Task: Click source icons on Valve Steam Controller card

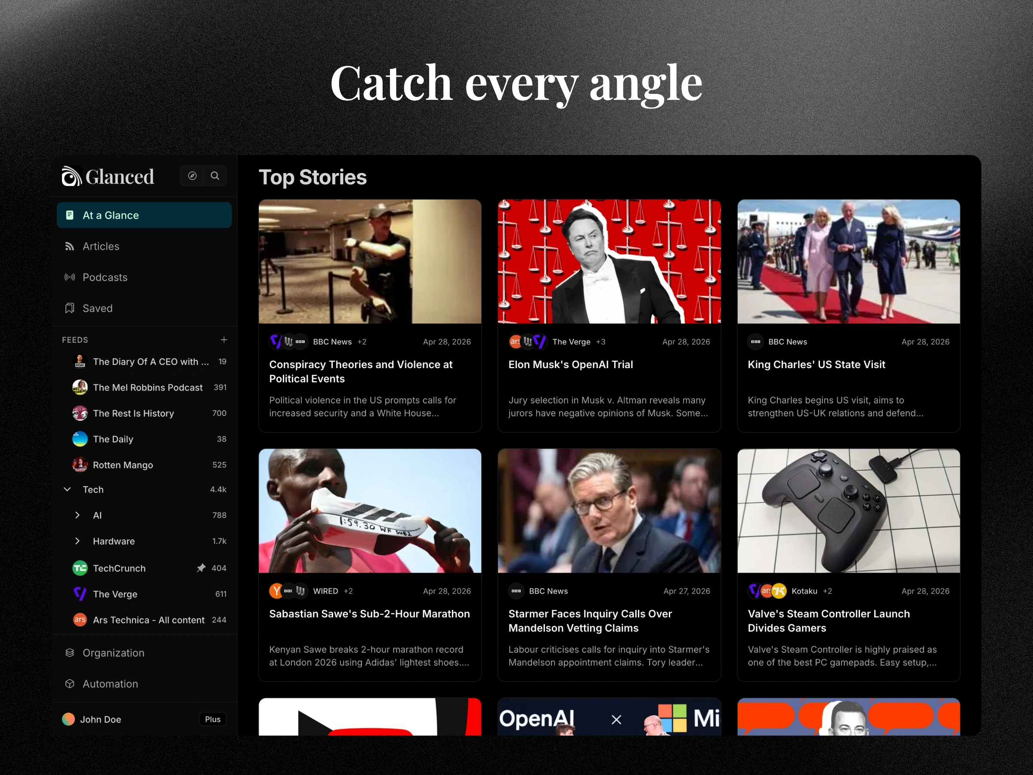Action: coord(767,591)
